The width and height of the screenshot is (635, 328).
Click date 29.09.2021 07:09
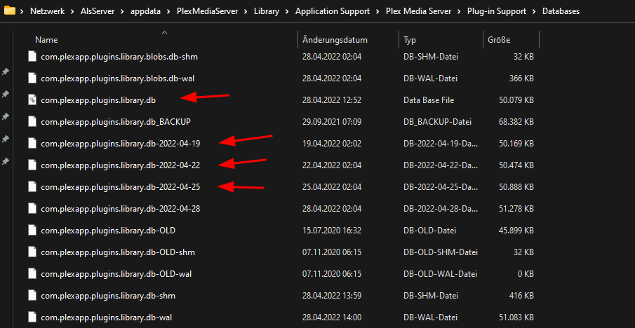(332, 122)
